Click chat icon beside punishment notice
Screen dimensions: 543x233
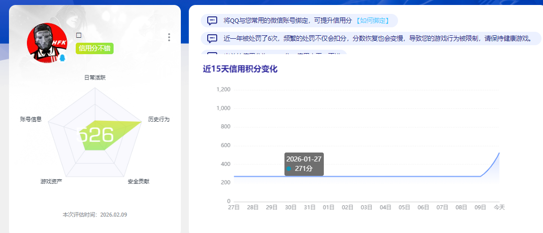[212, 38]
